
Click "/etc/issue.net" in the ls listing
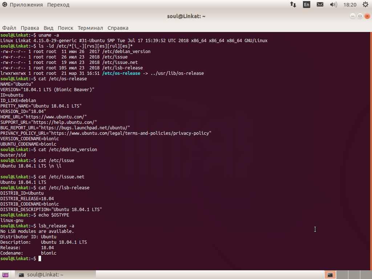click(120, 62)
